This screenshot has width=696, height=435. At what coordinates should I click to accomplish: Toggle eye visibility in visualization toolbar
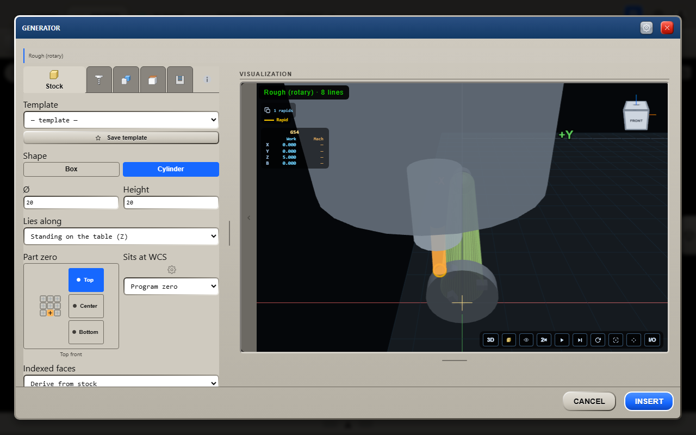coord(526,340)
